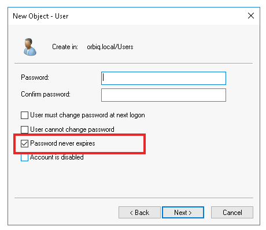Image resolution: width=266 pixels, height=230 pixels.
Task: Cancel the new user wizard
Action: pyautogui.click(x=232, y=213)
